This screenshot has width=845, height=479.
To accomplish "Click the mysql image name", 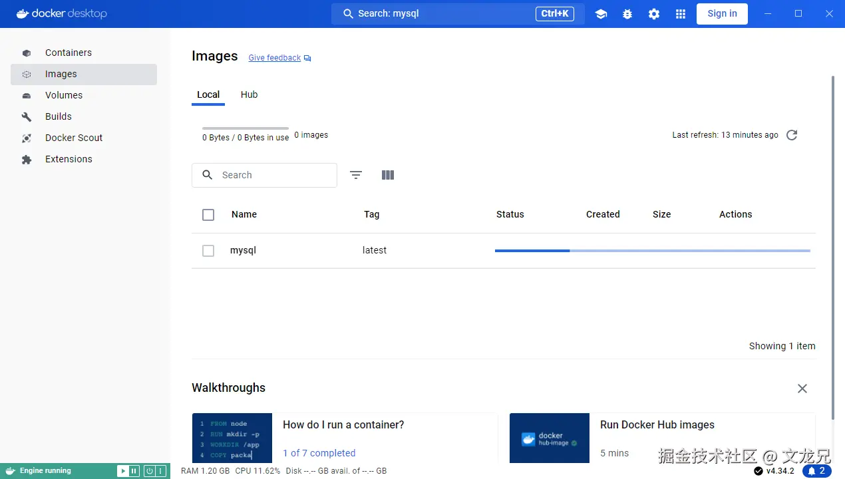I will tap(243, 251).
